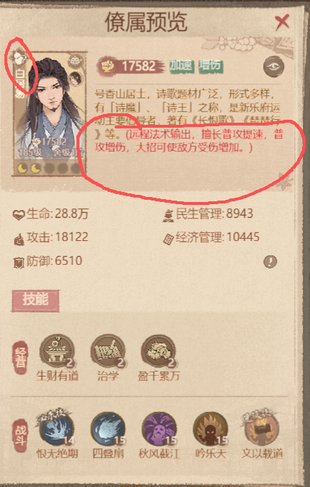The height and width of the screenshot is (487, 310).
Task: Select the 经营 skills category label
Action: click(x=20, y=357)
